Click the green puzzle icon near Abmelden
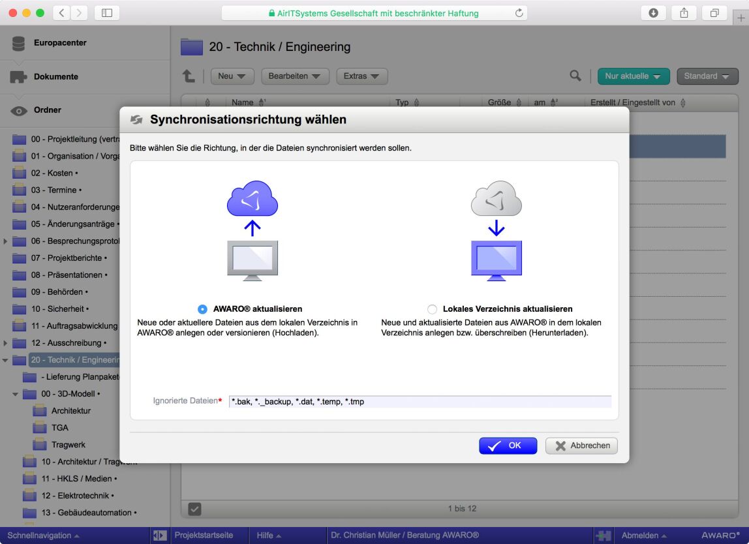The height and width of the screenshot is (544, 749). (x=604, y=536)
